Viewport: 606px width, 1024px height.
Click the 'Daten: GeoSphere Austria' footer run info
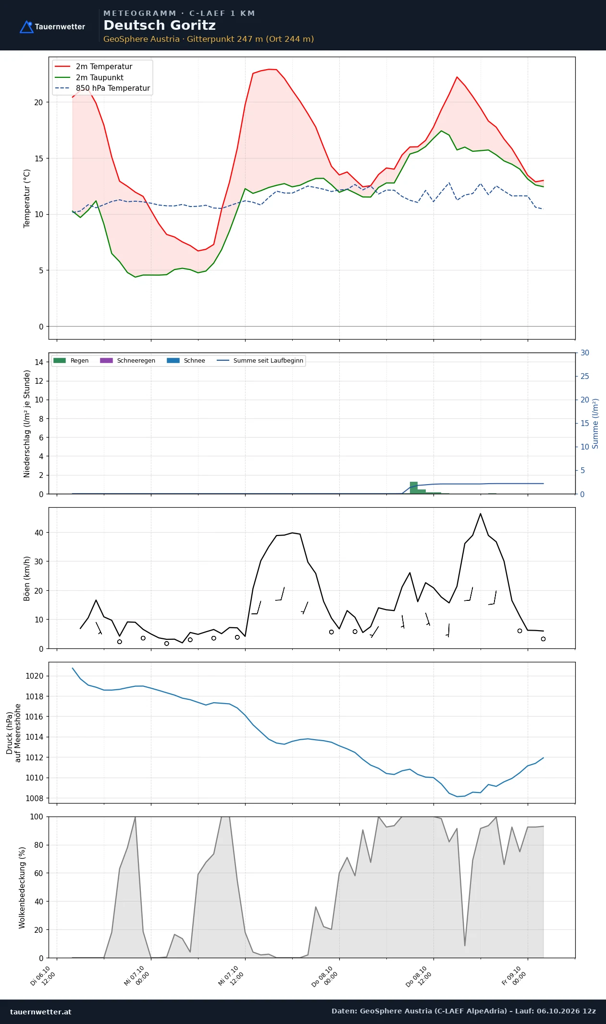(464, 1011)
